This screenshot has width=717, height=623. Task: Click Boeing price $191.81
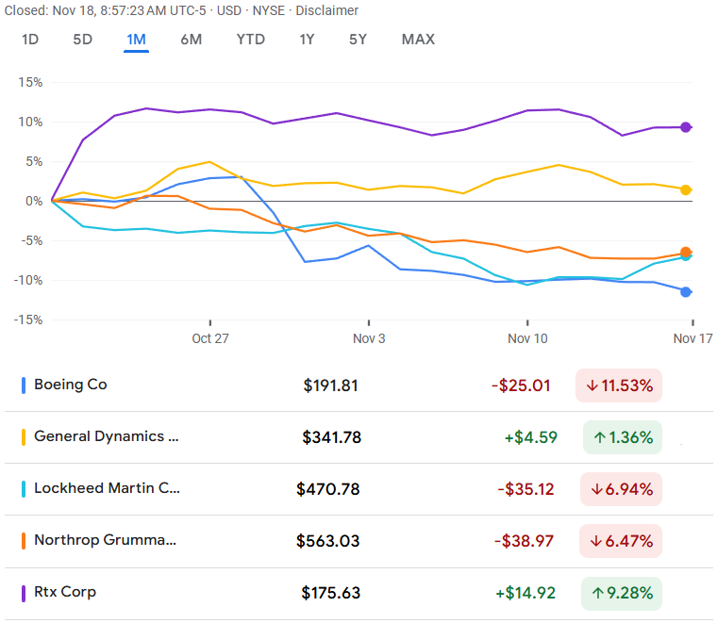[330, 385]
